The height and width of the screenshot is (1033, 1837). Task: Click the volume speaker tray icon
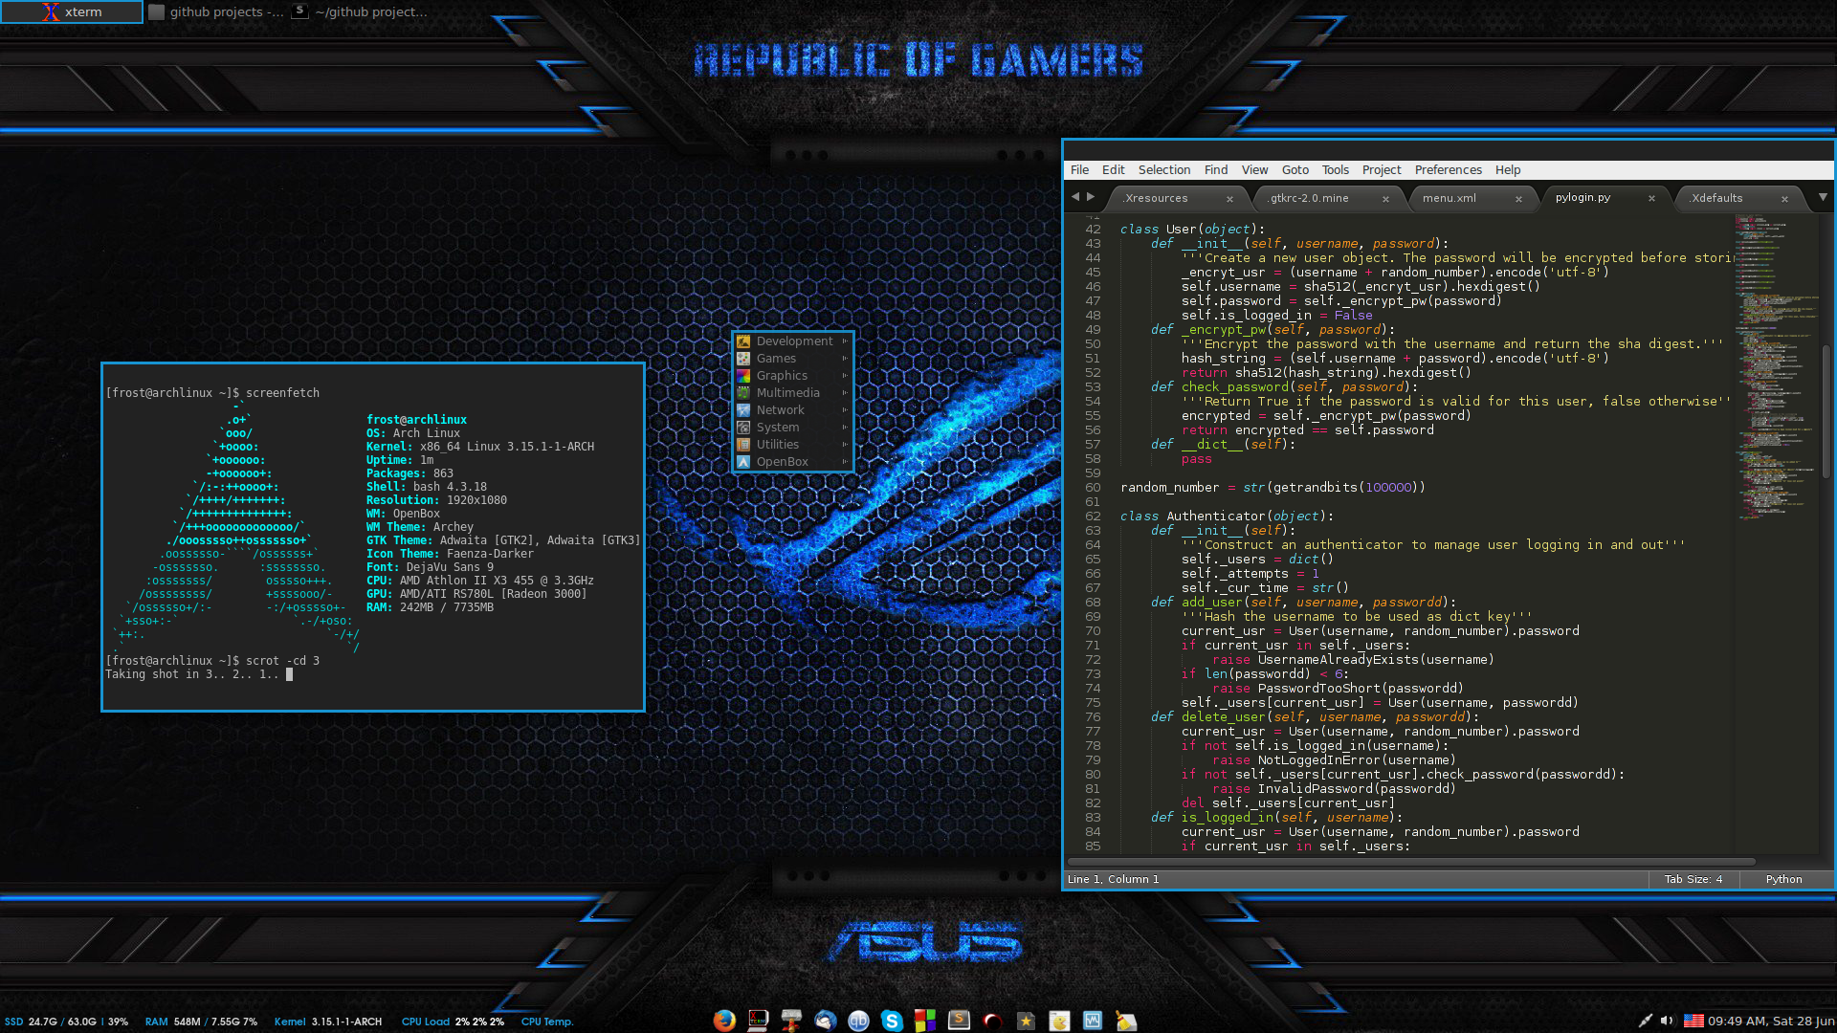tap(1667, 1021)
